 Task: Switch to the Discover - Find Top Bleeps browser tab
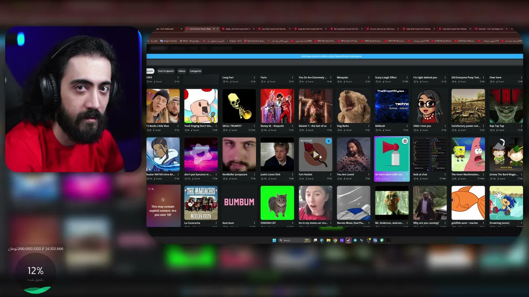[x=491, y=29]
